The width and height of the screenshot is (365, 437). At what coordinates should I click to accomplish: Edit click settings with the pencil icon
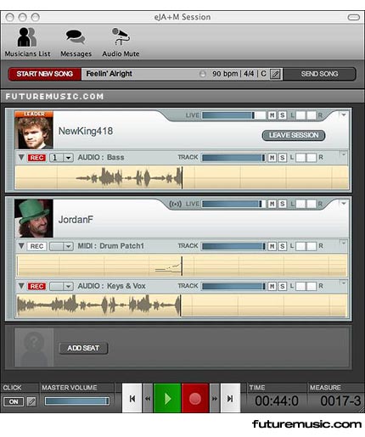pyautogui.click(x=31, y=401)
